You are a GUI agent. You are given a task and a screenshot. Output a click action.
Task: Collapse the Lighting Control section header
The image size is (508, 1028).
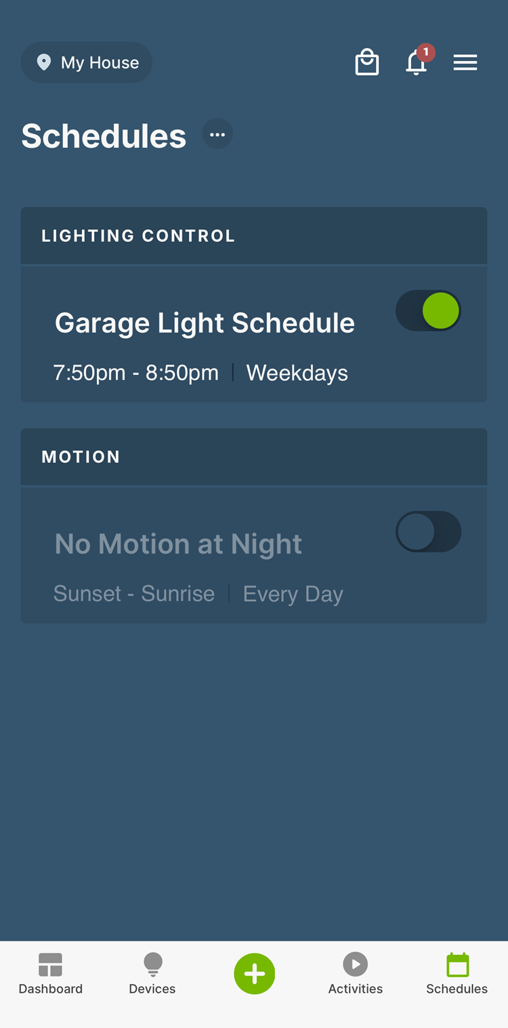click(x=254, y=236)
